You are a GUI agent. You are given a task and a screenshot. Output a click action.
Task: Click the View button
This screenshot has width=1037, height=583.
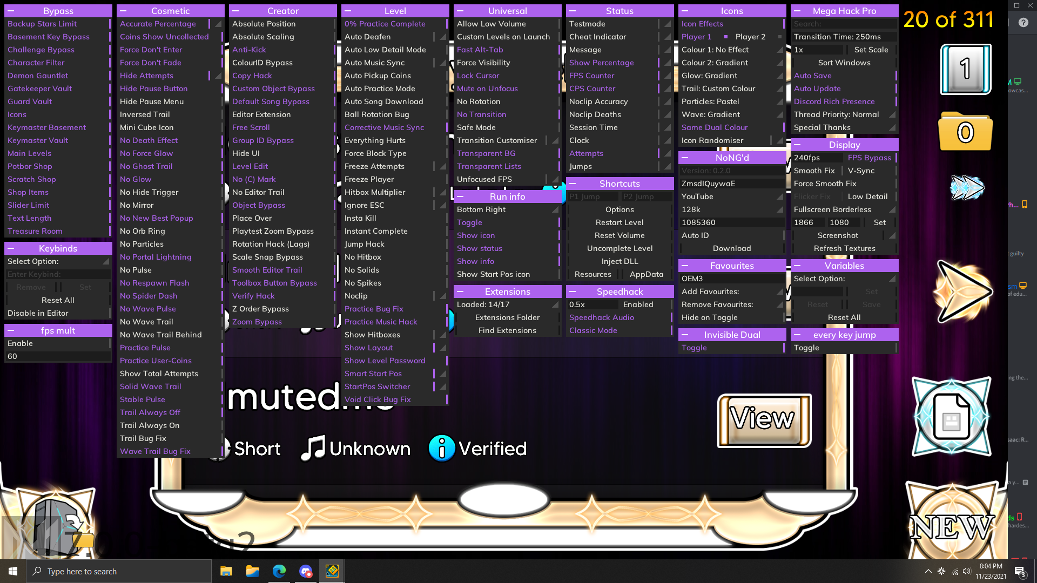click(764, 419)
